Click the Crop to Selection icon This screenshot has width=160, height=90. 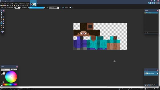point(16,5)
